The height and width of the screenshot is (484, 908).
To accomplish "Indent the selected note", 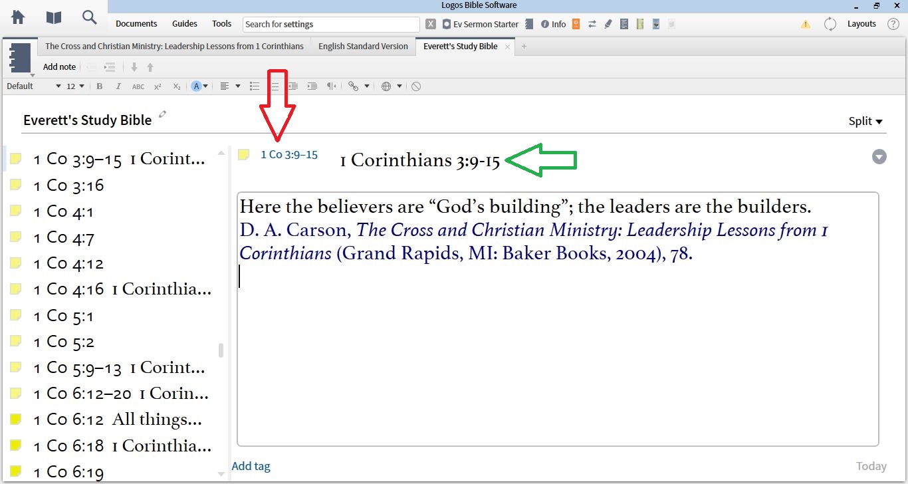I will pyautogui.click(x=110, y=67).
